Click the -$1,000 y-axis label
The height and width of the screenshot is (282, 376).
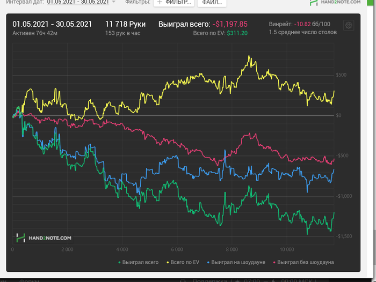point(344,196)
